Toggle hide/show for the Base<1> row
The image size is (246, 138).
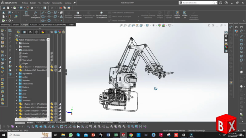pyautogui.click(x=52, y=67)
